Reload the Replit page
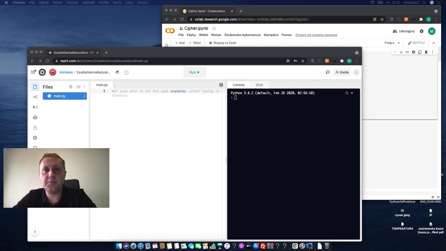The height and width of the screenshot is (251, 446). [47, 61]
